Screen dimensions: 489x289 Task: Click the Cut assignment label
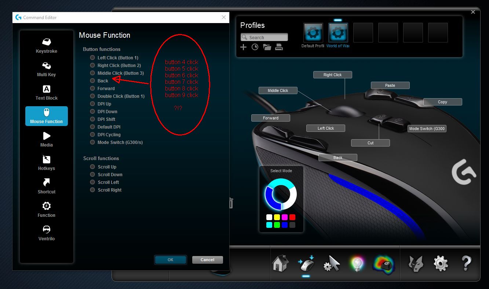click(x=371, y=143)
